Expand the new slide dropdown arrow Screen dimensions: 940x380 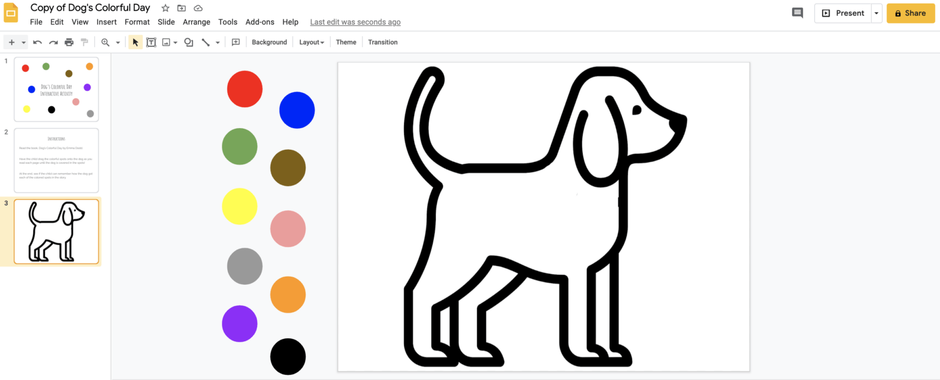point(23,42)
